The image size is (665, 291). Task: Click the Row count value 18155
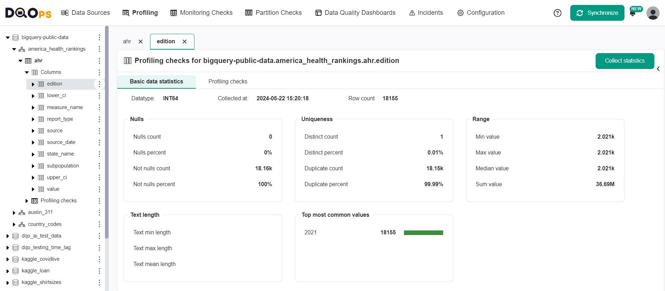[390, 98]
